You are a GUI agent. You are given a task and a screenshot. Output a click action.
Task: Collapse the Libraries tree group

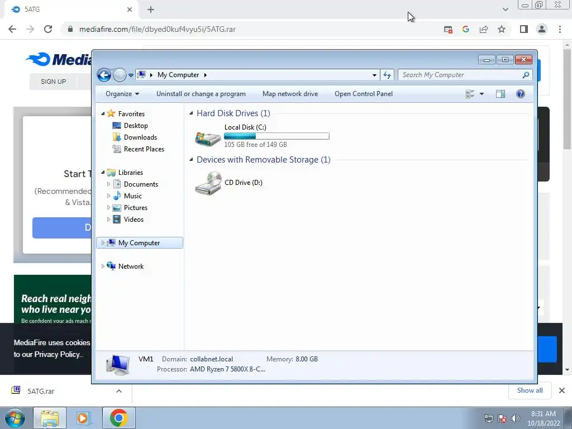[x=103, y=172]
